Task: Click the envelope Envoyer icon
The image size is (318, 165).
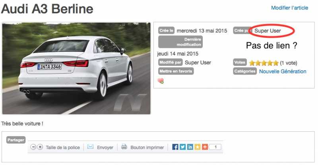Action: (x=90, y=147)
